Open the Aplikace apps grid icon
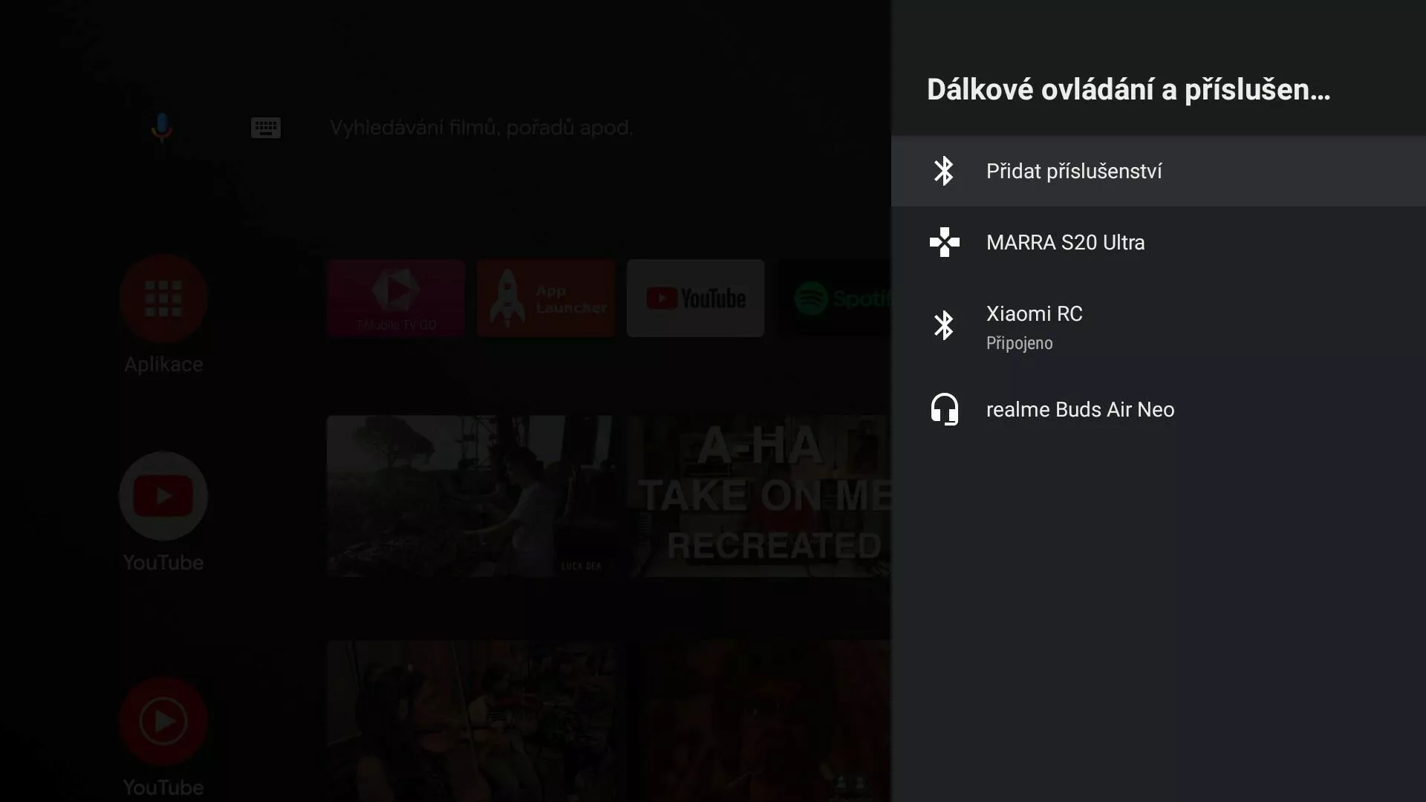This screenshot has width=1426, height=802. pyautogui.click(x=163, y=299)
